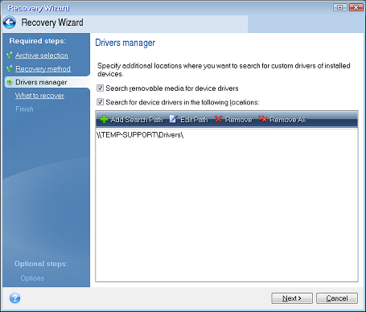Click the Finish step label

[24, 109]
